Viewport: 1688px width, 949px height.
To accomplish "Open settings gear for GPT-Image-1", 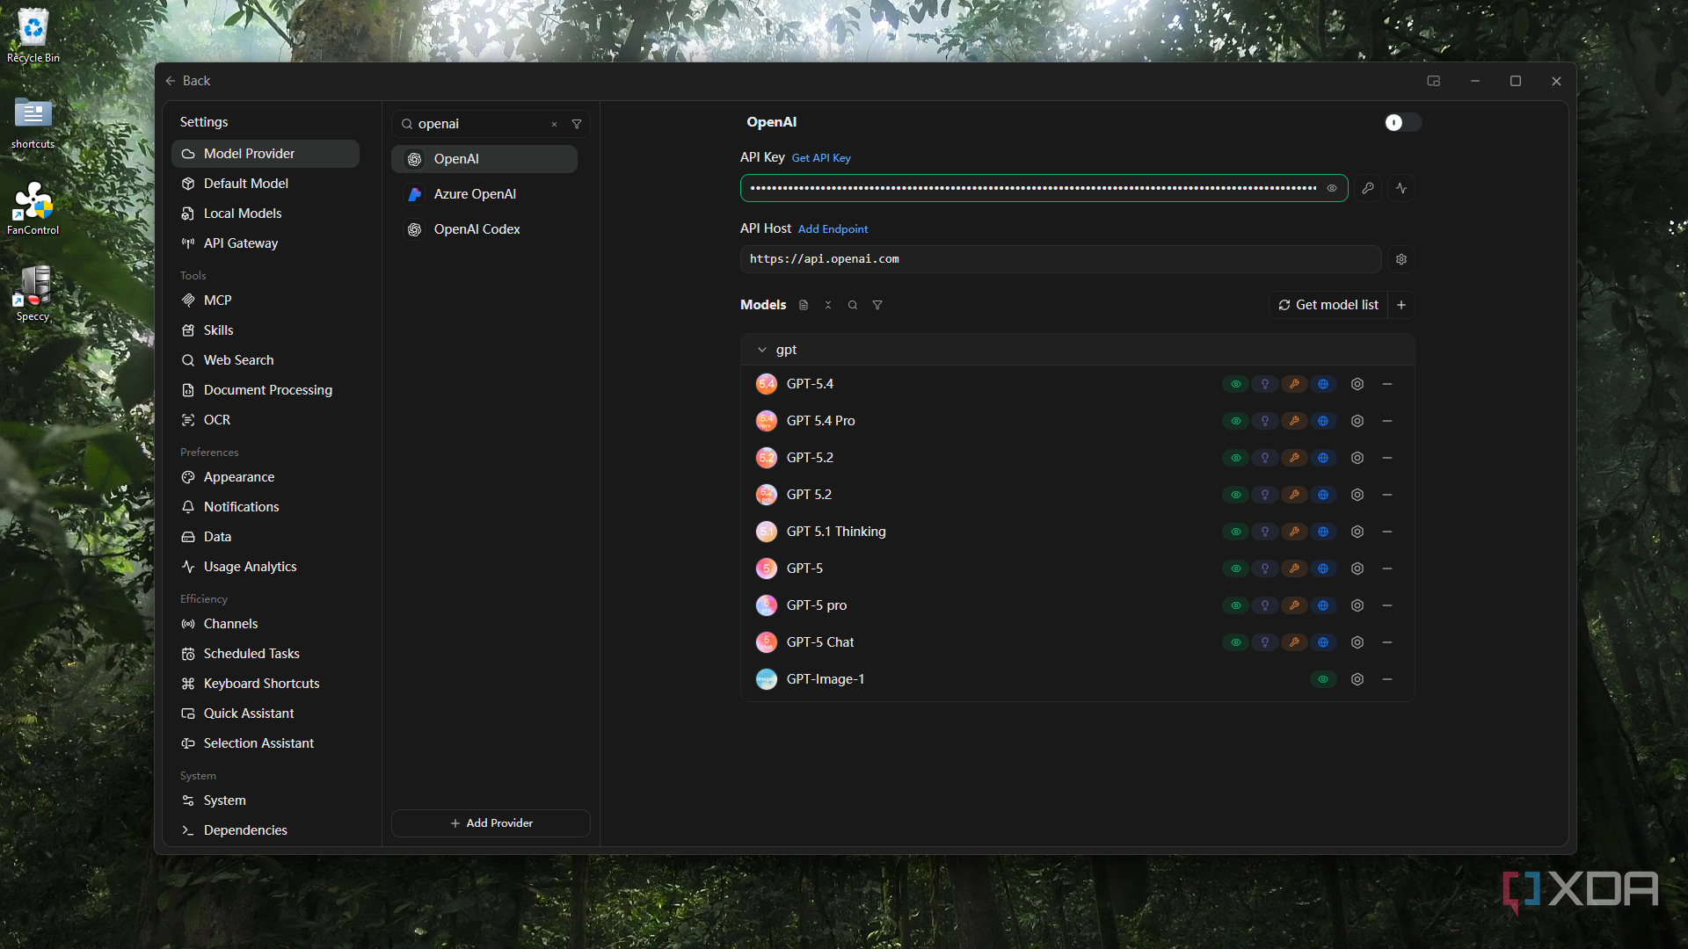I will tap(1357, 679).
